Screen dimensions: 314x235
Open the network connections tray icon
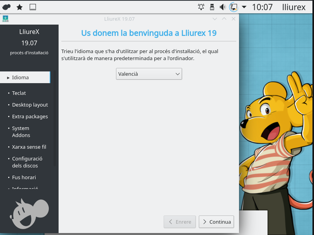(234, 7)
